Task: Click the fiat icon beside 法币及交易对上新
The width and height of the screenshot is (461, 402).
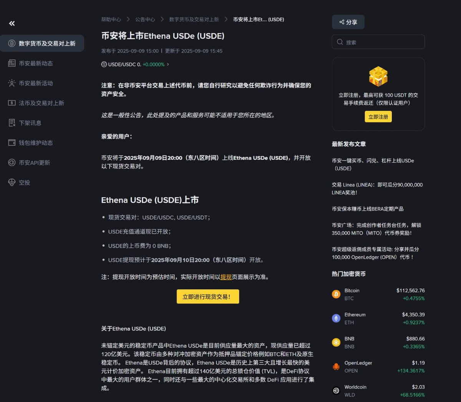Action: (x=12, y=103)
